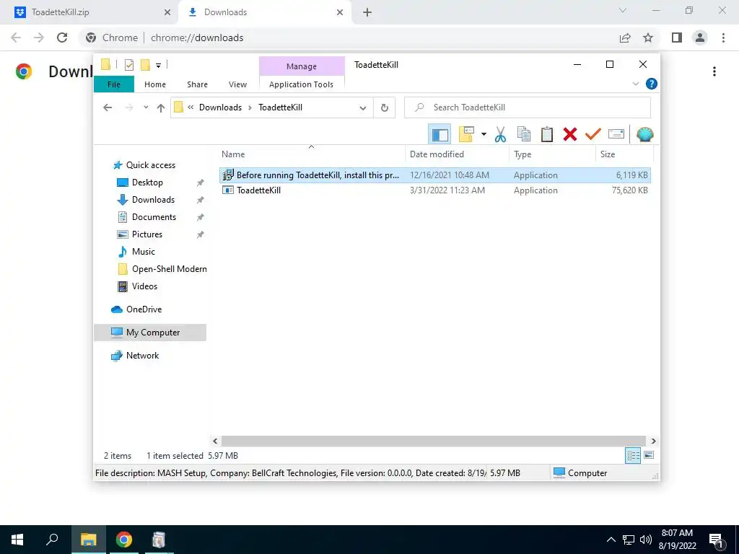Sort files by Date modified column
Image resolution: width=739 pixels, height=554 pixels.
[457, 154]
